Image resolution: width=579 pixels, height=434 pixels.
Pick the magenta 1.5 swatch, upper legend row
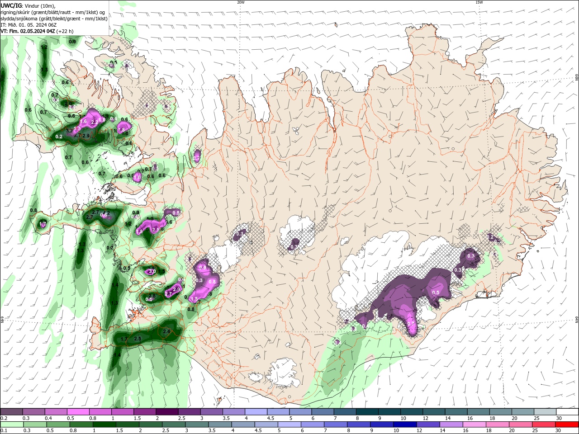click(145, 412)
